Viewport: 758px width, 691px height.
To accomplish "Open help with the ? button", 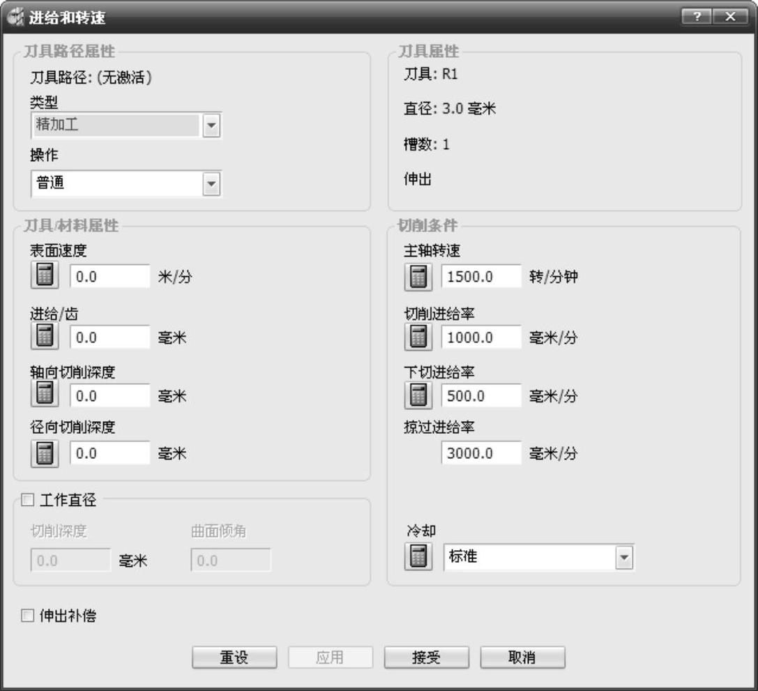I will pos(697,17).
